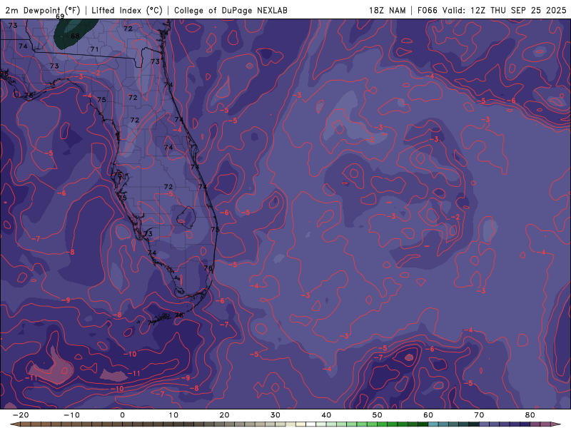Click the '78' dewpoint value by Florida Keys
Viewport: 571px width, 428px height.
(x=179, y=315)
